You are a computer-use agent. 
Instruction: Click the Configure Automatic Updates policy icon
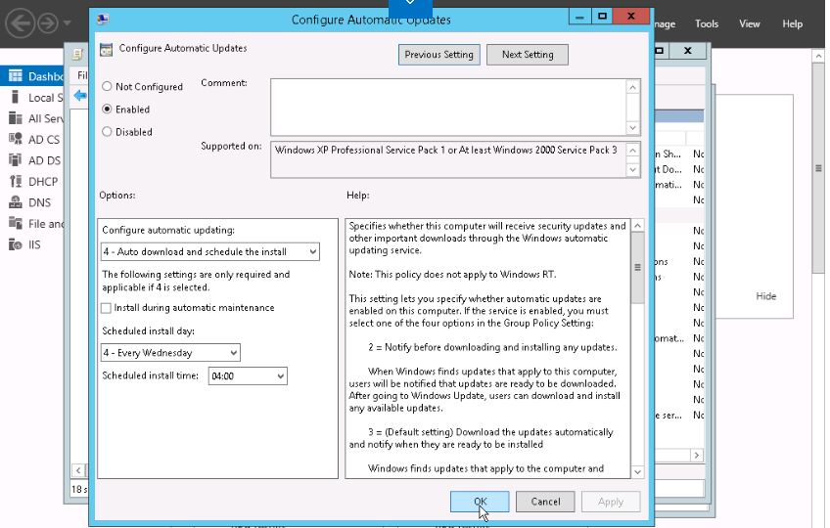click(106, 49)
